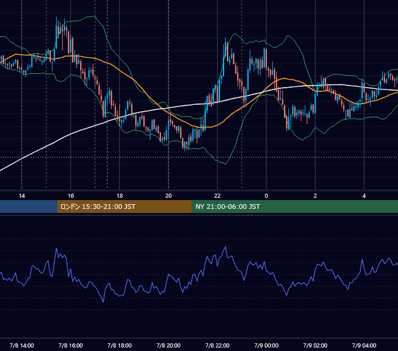Select the hour label 16 on the time axis
The width and height of the screenshot is (398, 351).
point(71,196)
